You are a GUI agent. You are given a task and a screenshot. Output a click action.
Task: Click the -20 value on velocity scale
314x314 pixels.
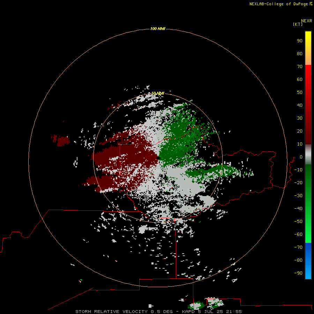tap(298, 182)
